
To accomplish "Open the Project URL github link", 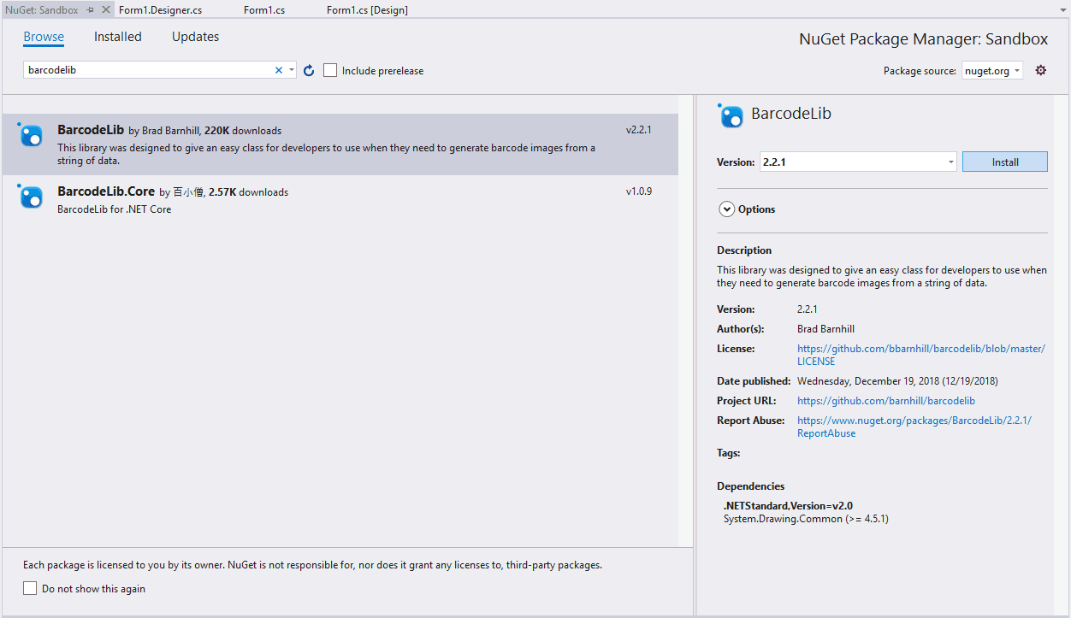I will [x=886, y=401].
